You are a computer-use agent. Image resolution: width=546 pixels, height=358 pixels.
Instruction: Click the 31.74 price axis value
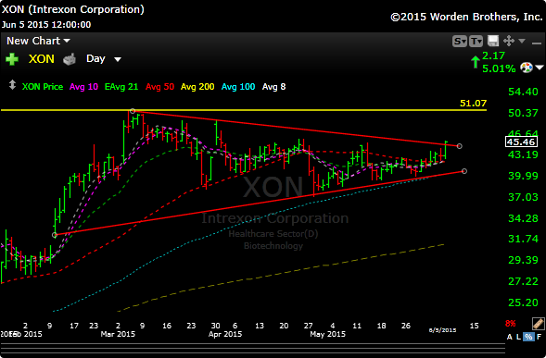coord(523,239)
